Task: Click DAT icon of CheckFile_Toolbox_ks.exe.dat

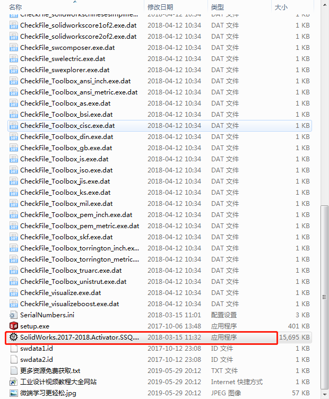Action: click(13, 193)
